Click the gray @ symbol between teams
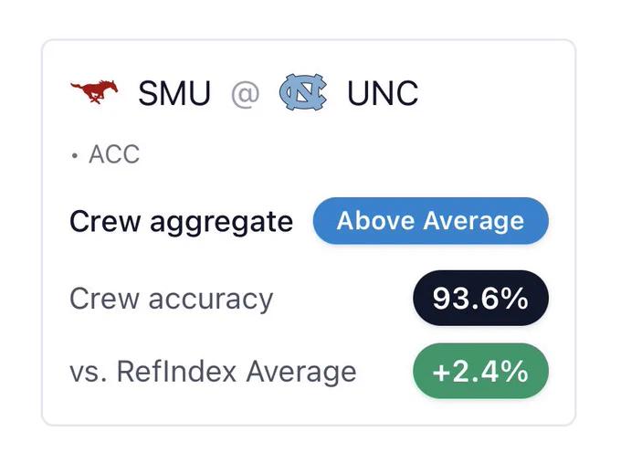This screenshot has width=621, height=463. click(245, 93)
